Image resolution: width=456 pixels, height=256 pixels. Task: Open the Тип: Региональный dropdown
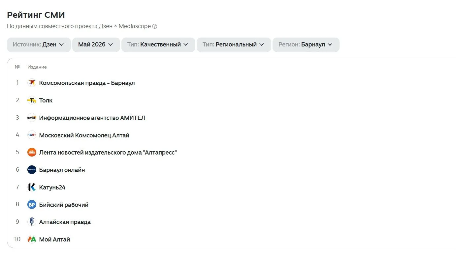[234, 45]
